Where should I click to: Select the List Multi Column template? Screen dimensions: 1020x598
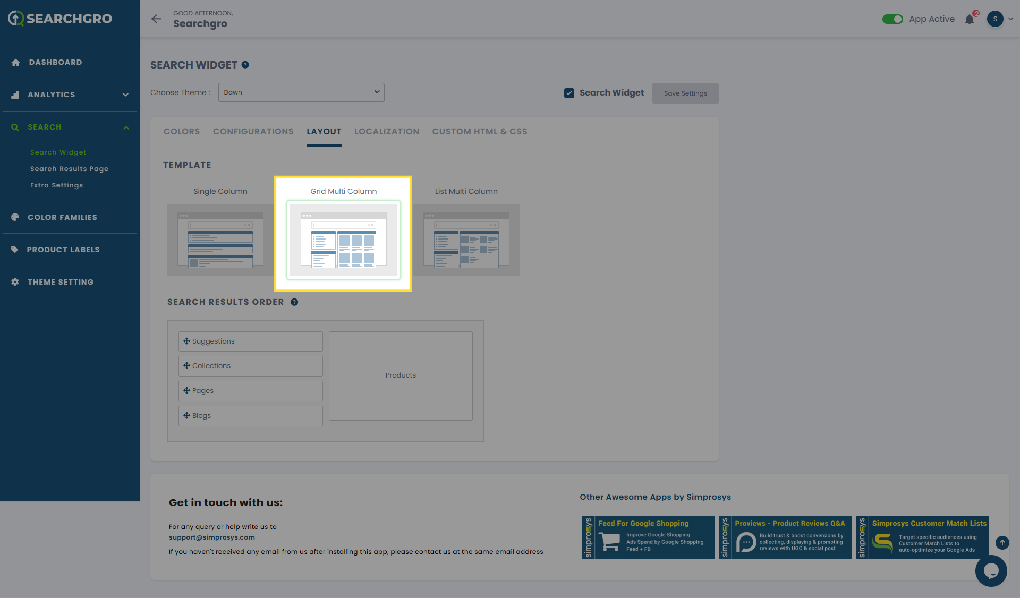[x=466, y=240]
